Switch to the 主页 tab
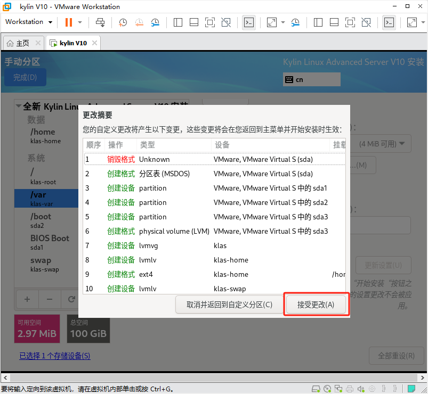Viewport: 428px width, 394px height. point(22,43)
